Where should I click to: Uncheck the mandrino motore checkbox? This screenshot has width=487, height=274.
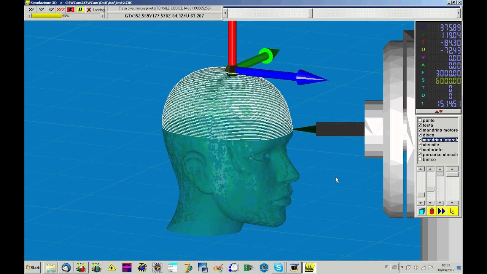[420, 130]
